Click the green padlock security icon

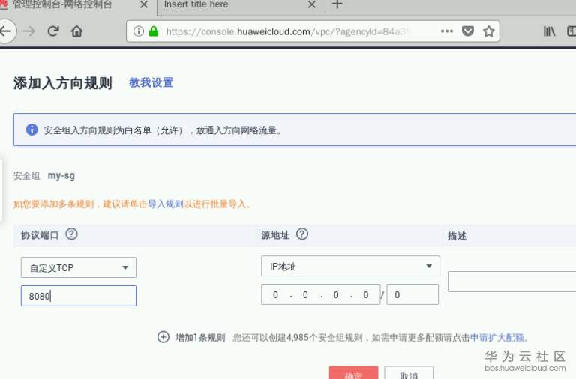tap(154, 31)
